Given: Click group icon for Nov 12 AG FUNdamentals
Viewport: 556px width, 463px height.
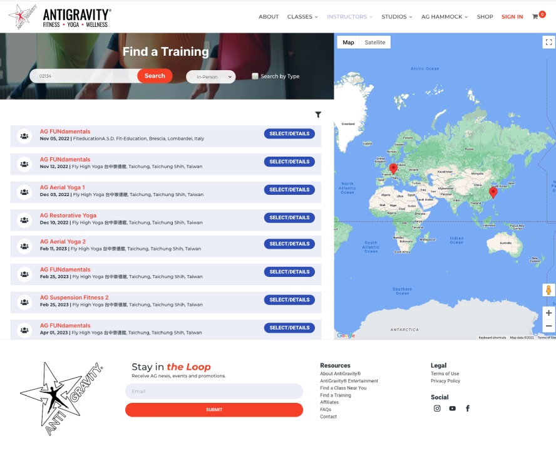Looking at the screenshot, I should click(x=24, y=164).
